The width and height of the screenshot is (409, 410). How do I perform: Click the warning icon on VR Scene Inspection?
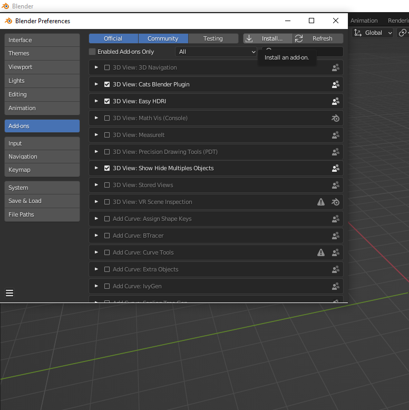point(321,202)
